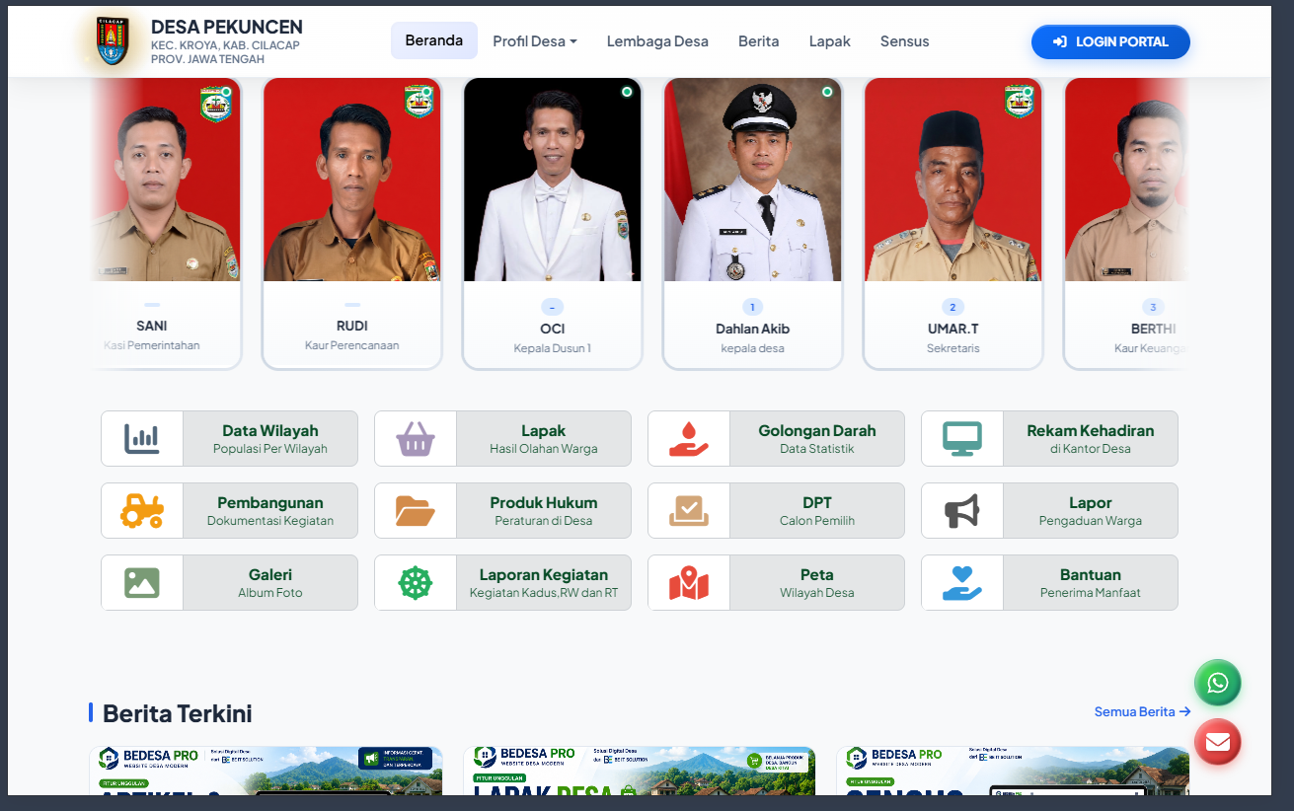Open the Sensus menu item
1294x811 pixels.
click(905, 41)
